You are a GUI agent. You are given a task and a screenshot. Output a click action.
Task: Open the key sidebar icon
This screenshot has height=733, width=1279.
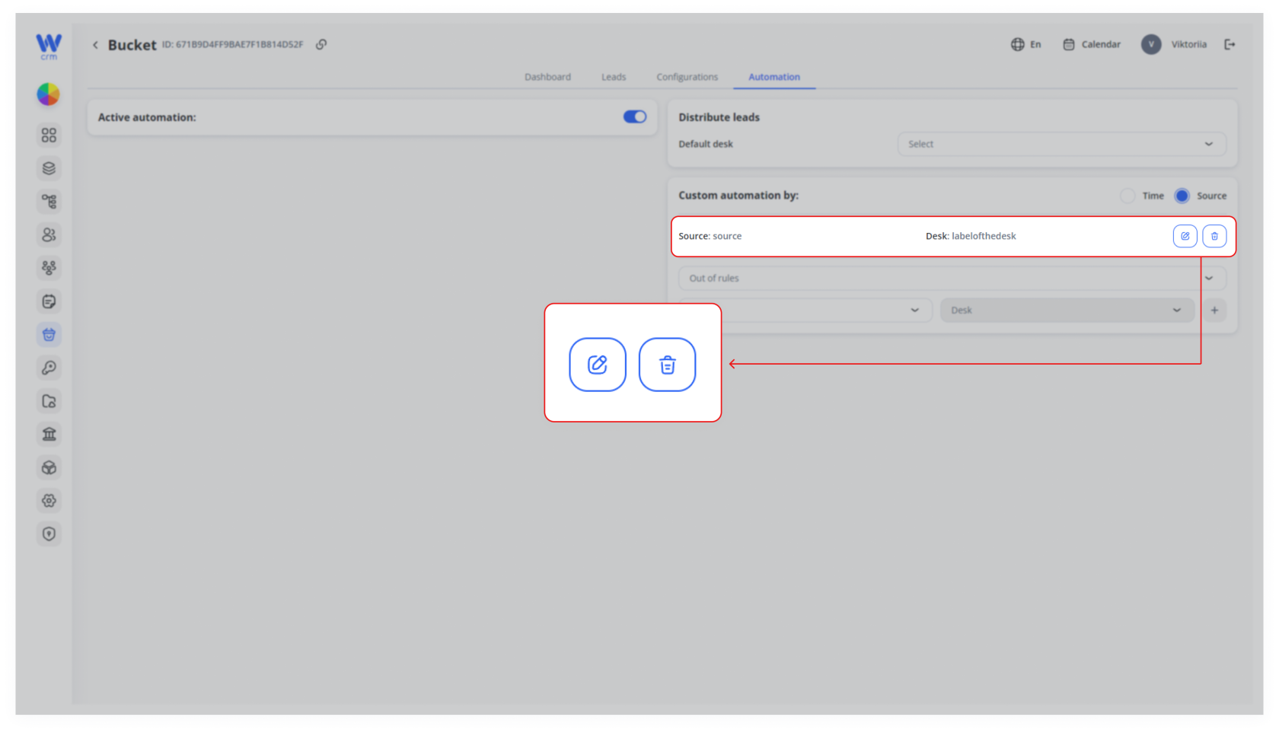click(49, 368)
